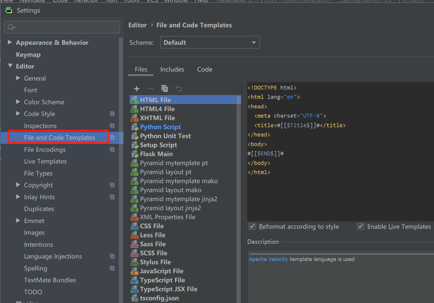Click the Settings search input field
This screenshot has width=434, height=303.
coord(62,27)
